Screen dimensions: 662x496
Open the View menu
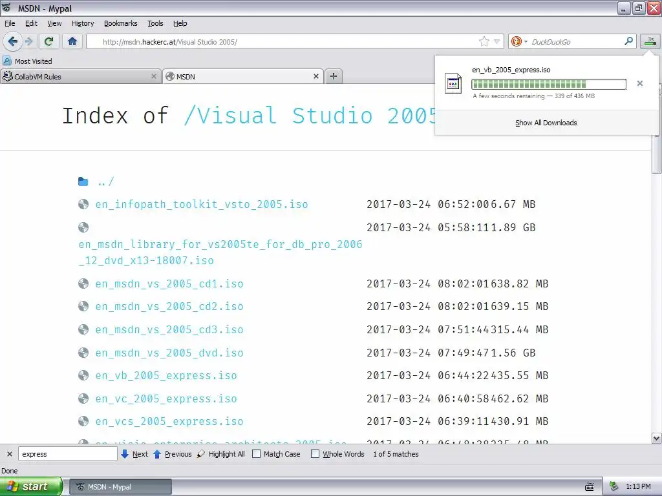coord(54,23)
